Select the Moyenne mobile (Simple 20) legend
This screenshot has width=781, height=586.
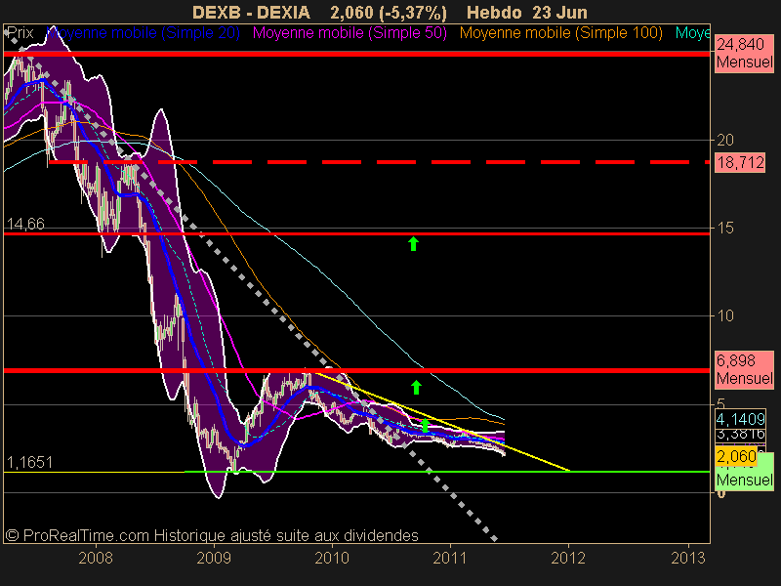pyautogui.click(x=143, y=33)
